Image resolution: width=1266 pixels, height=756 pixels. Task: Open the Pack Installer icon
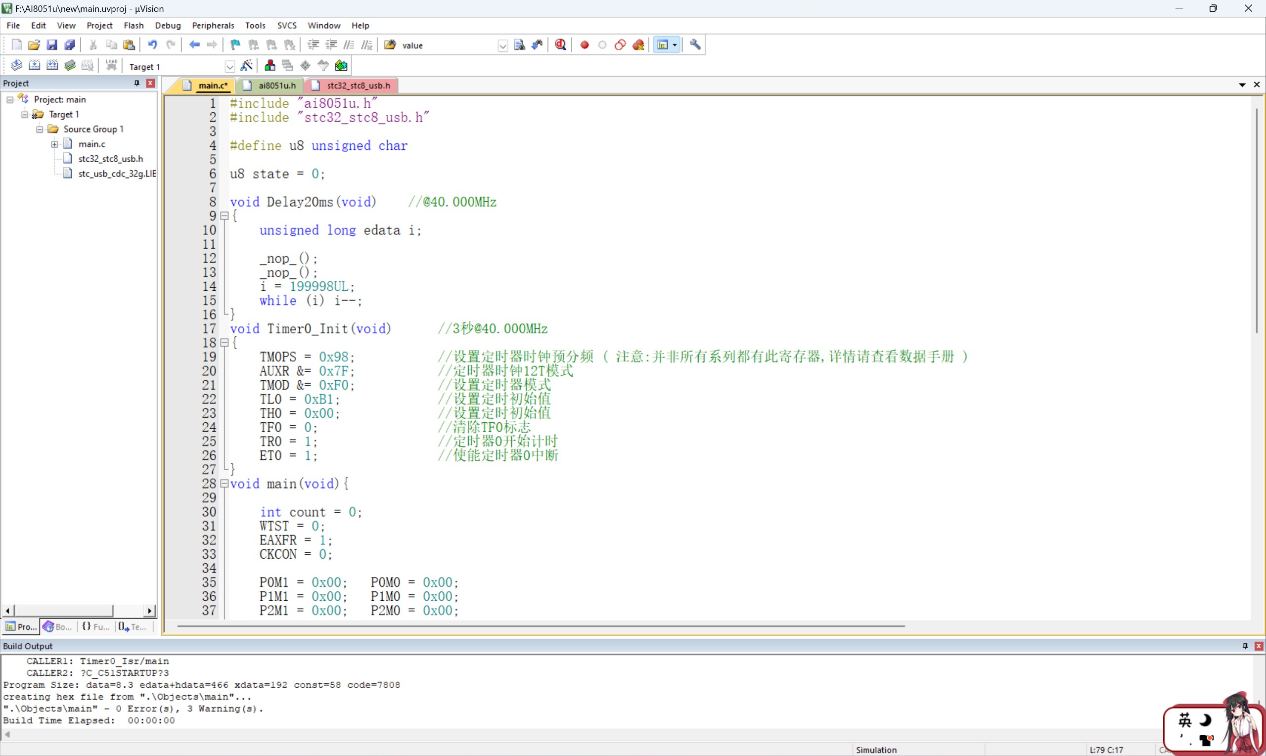click(x=341, y=65)
